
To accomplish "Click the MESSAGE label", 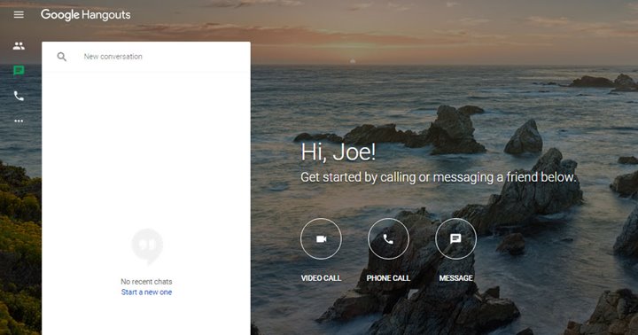I will 455,278.
